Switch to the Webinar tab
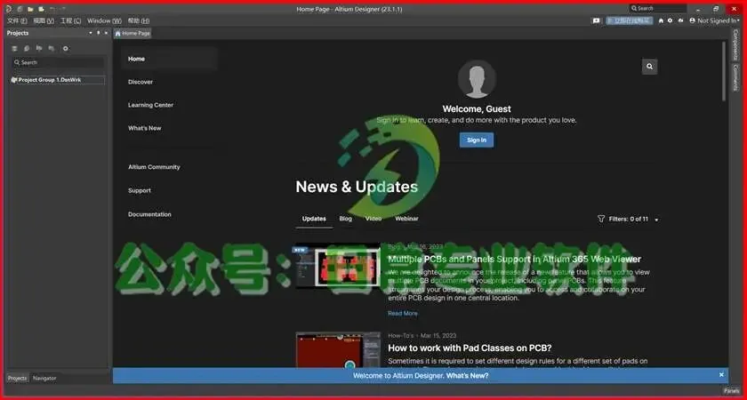The height and width of the screenshot is (400, 747). (406, 219)
